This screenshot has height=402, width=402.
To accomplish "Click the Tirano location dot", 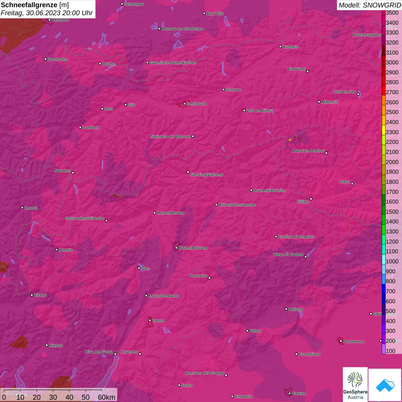I will tap(32, 295).
